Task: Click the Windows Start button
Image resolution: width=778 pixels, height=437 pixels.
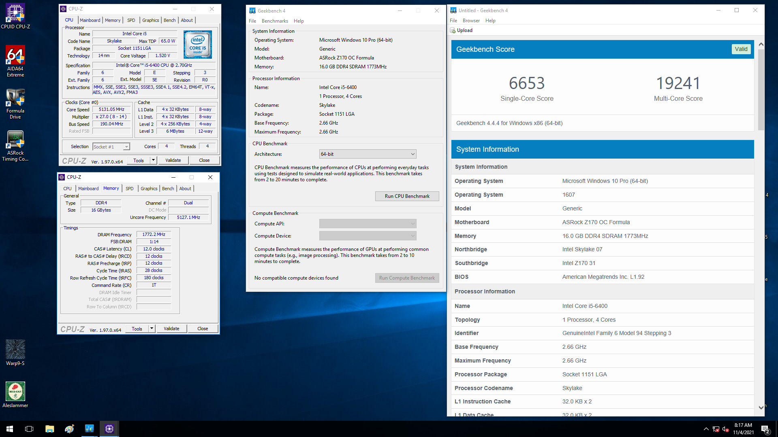Action: 10,429
